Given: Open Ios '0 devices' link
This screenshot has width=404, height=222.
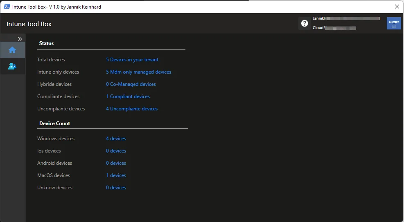Looking at the screenshot, I should tap(116, 151).
